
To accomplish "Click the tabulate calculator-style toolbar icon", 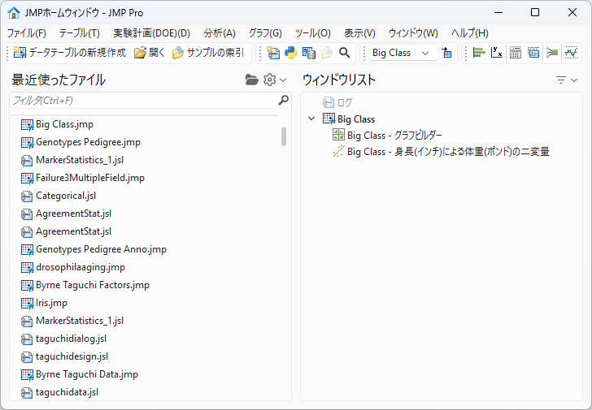I will (x=516, y=53).
